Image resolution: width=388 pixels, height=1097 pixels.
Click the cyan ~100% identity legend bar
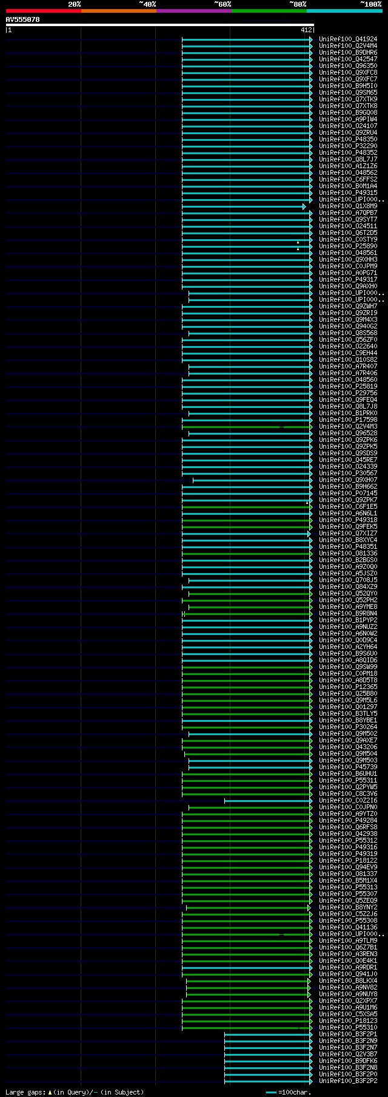tap(344, 11)
